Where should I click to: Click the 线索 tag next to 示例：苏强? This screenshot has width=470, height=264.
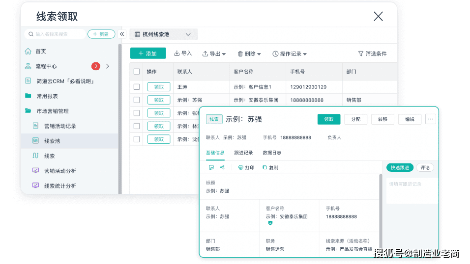(214, 119)
